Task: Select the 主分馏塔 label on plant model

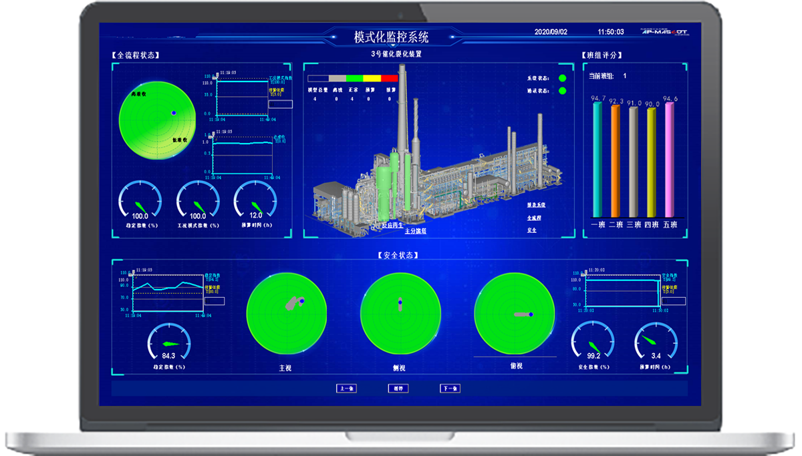Action: pyautogui.click(x=416, y=231)
